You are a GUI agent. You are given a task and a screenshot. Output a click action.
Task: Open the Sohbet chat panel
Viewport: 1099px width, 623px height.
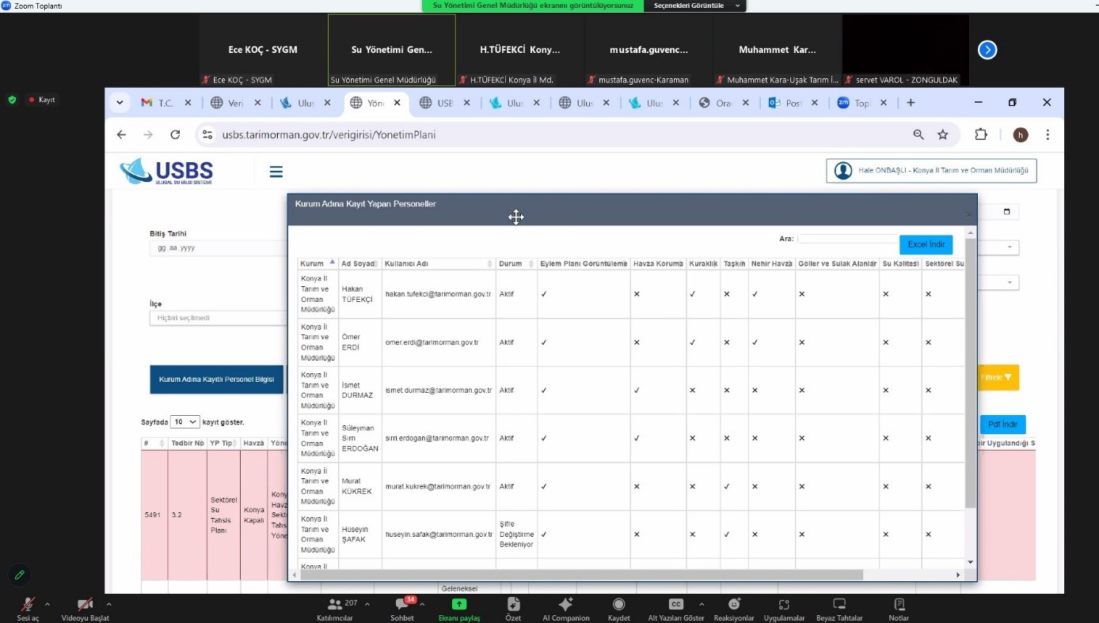point(401,605)
